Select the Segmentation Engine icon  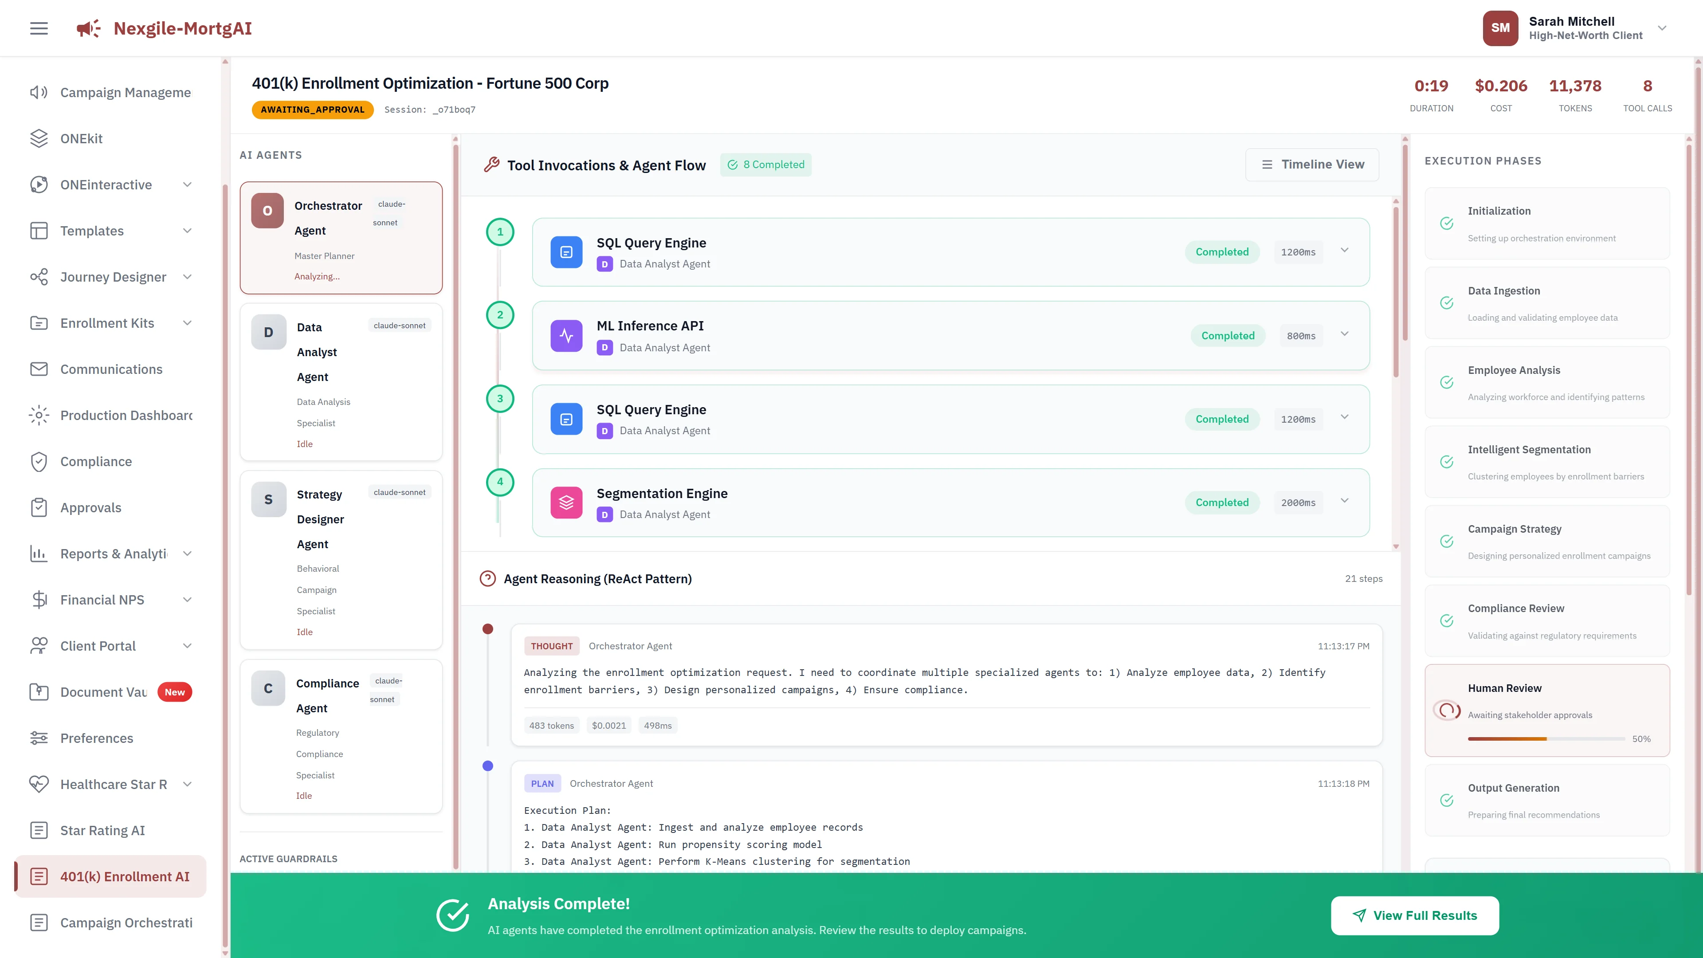(x=566, y=503)
